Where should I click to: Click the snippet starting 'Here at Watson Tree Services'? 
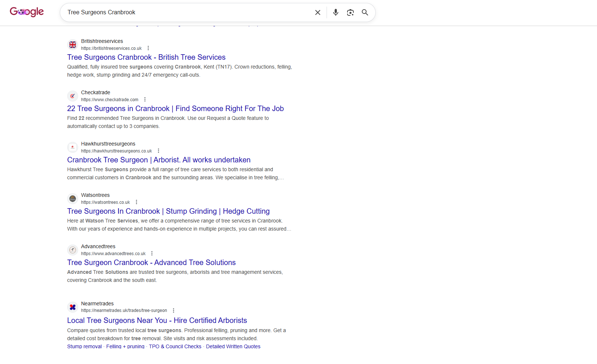coord(179,225)
